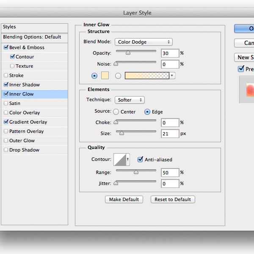The image size is (254, 254).
Task: Select Drop Shadow in the styles list
Action: click(x=24, y=150)
